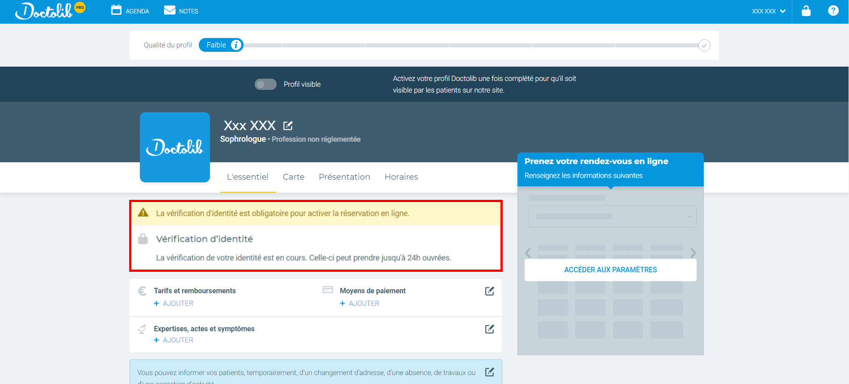Click the lock icon in header
This screenshot has width=849, height=384.
coord(806,11)
